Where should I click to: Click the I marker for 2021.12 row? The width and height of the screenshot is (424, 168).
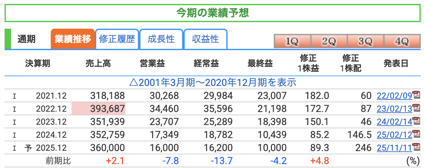[x=14, y=96]
